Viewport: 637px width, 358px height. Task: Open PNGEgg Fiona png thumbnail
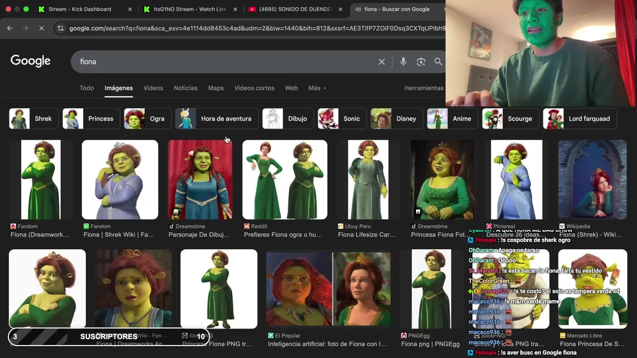pos(432,289)
